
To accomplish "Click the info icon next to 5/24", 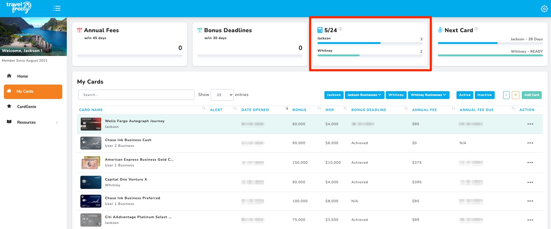I will 340,29.
